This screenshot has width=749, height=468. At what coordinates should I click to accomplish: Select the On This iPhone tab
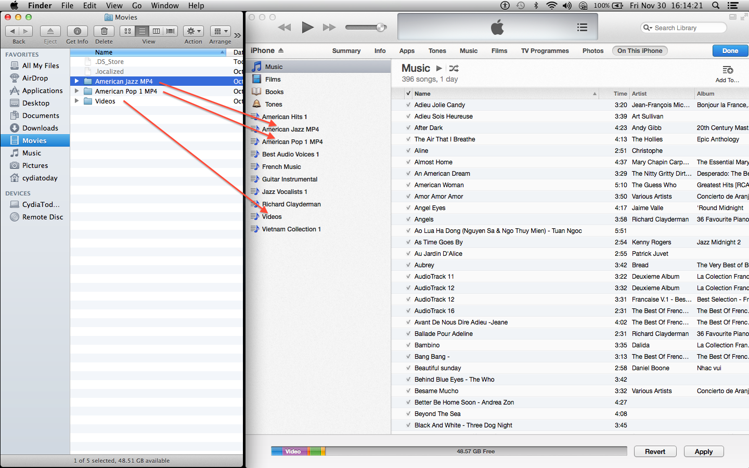pos(640,51)
